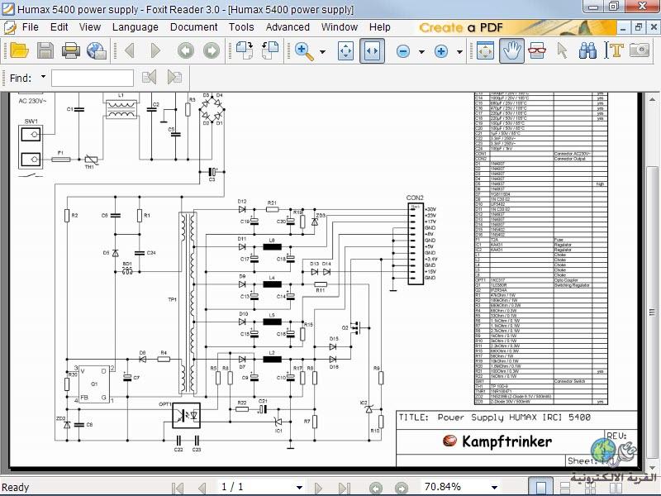
Task: Click the Create a PDF banner
Action: click(516, 28)
